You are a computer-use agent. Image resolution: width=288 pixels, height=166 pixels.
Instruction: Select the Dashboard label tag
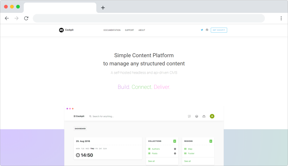click(x=80, y=128)
